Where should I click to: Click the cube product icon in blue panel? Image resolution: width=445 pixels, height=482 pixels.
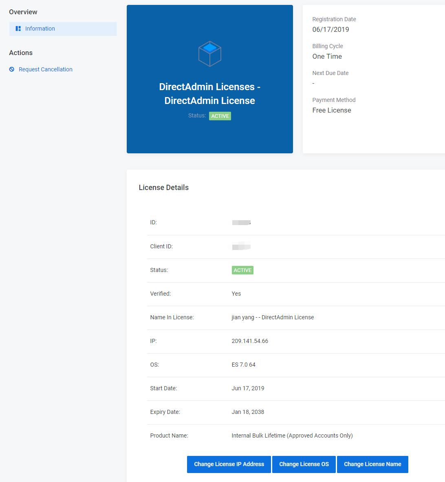click(209, 53)
